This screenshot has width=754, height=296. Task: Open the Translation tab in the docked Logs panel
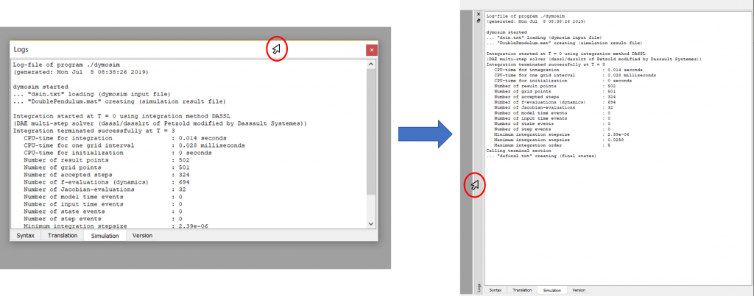(522, 290)
